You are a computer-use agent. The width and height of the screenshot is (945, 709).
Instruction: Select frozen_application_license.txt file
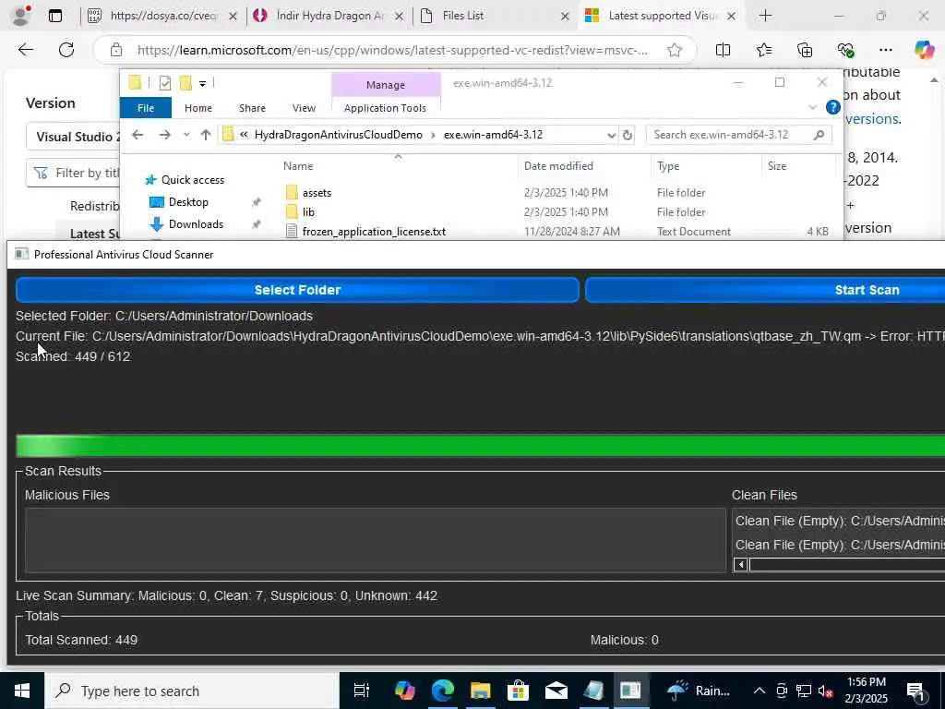[374, 232]
